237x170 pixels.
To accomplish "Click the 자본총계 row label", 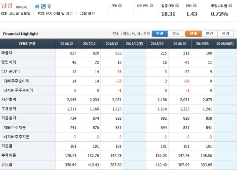I will pos(9,118).
